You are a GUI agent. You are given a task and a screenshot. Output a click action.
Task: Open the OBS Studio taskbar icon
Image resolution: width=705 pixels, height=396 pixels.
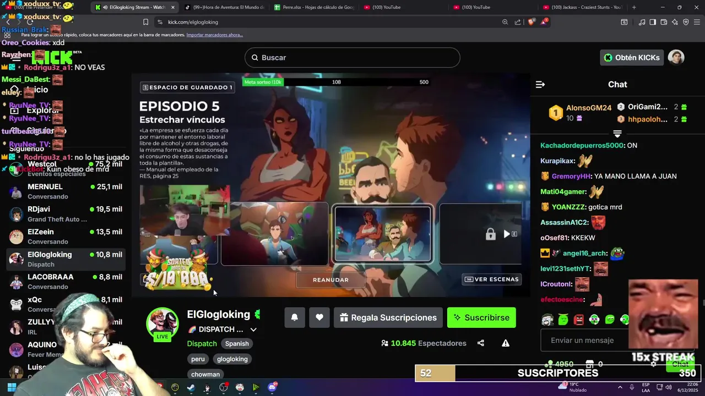[x=224, y=387]
